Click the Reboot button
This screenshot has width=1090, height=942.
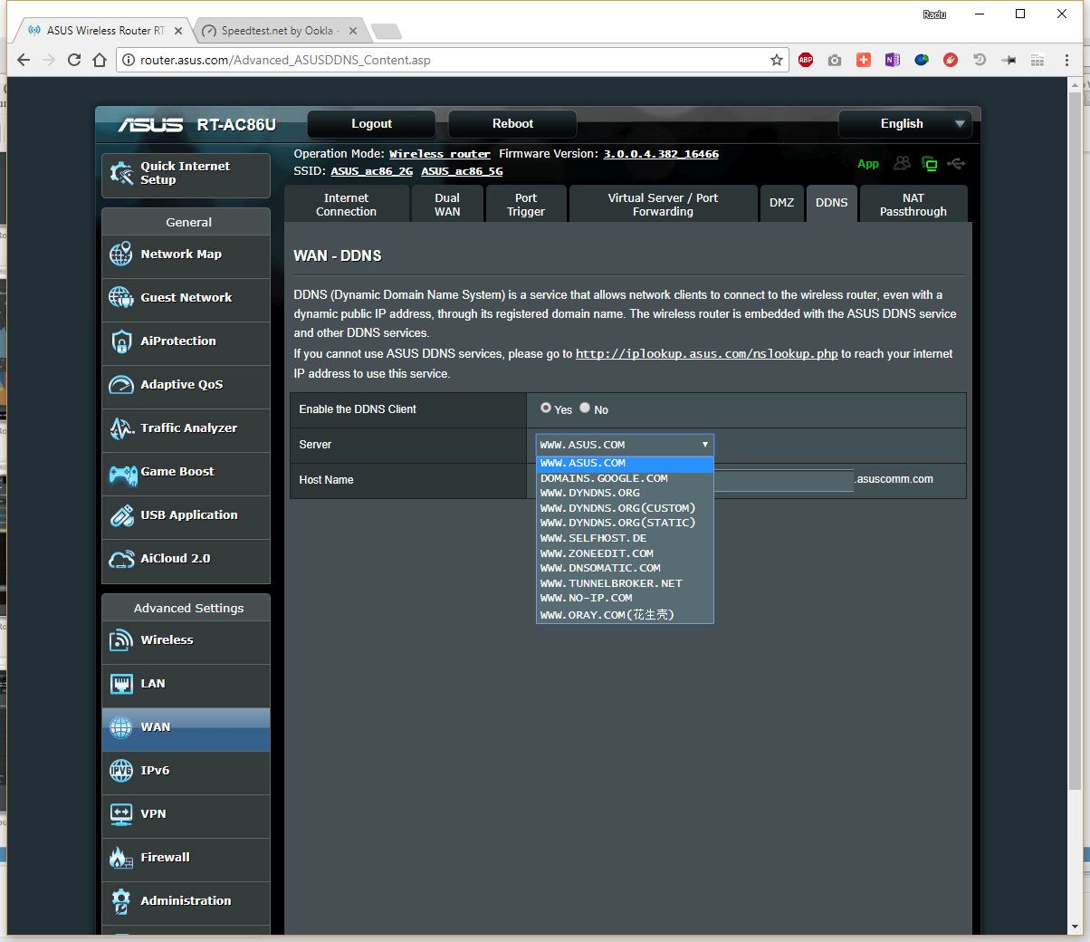click(512, 124)
